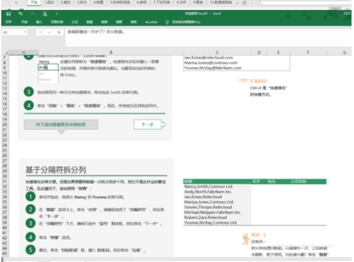Image resolution: width=354 pixels, height=262 pixels.
Task: Switch to the 开始 (Home) ribbon tab
Action: [x=24, y=22]
